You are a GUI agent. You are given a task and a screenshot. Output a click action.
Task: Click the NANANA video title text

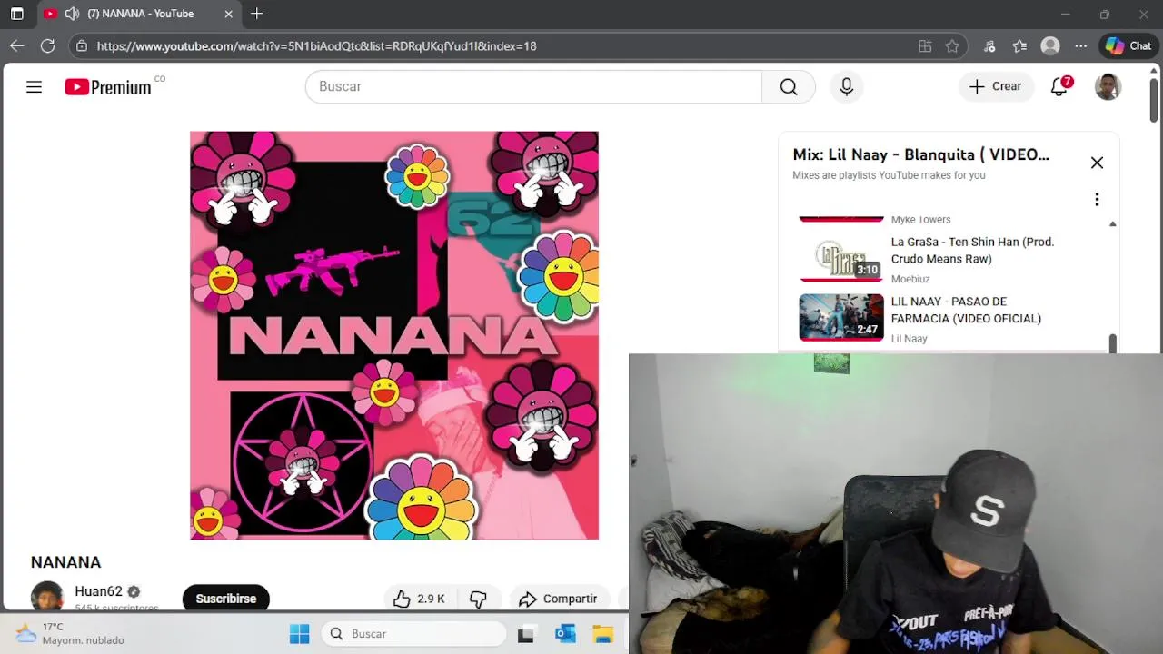pos(65,562)
